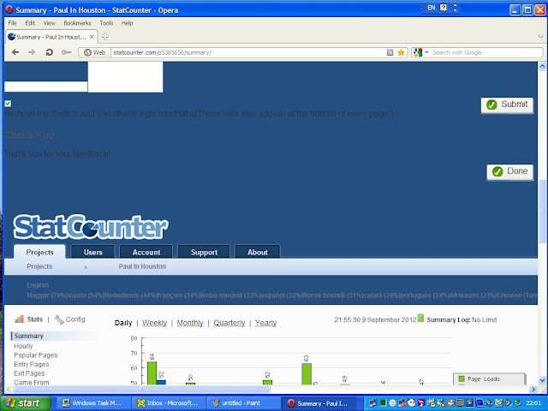Click the green bar labeled 64
Image resolution: width=548 pixels, height=411 pixels.
coord(152,373)
